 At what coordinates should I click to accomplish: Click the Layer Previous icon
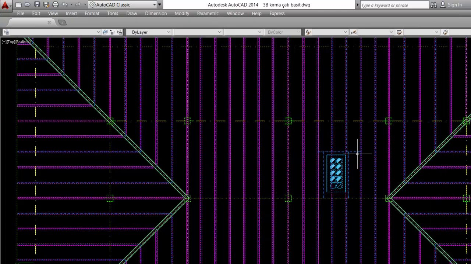112,32
